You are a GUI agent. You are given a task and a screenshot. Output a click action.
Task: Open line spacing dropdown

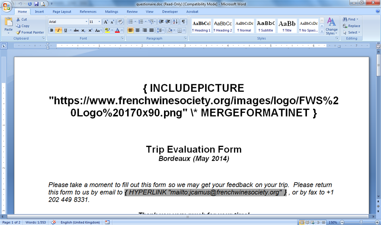(160, 30)
